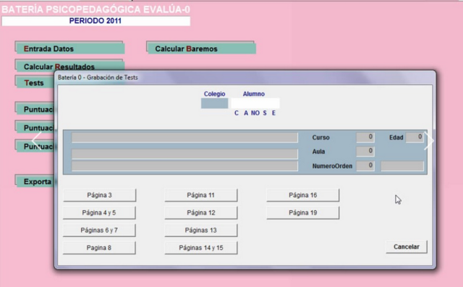Click the second long gray name field
The height and width of the screenshot is (287, 463).
tap(185, 154)
